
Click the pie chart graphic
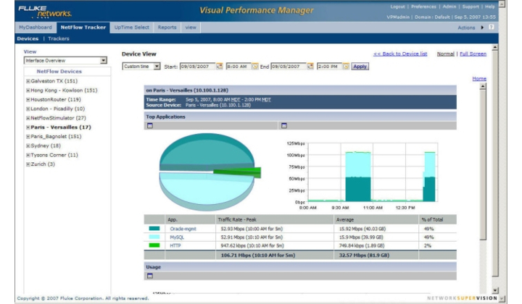(210, 172)
